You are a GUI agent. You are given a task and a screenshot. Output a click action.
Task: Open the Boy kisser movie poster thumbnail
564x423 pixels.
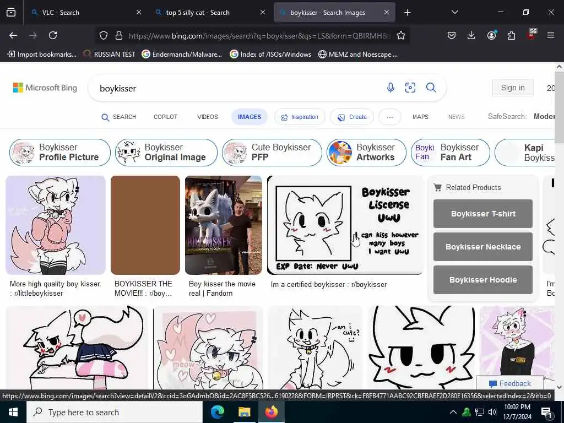(x=224, y=225)
